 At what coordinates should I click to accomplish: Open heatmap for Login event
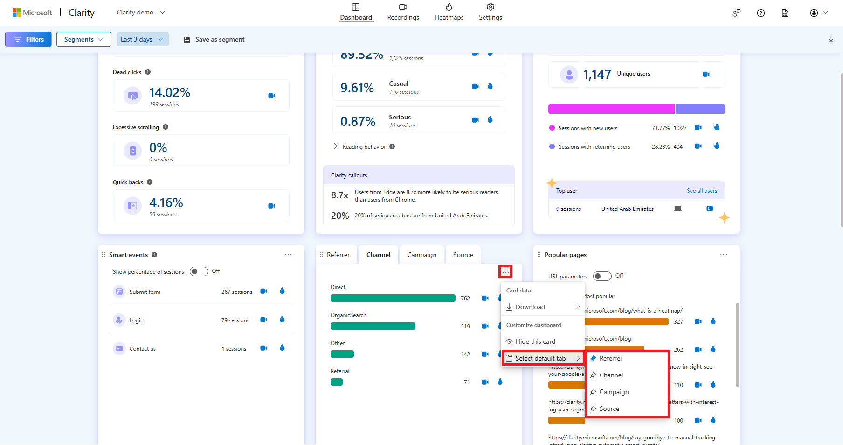point(282,319)
